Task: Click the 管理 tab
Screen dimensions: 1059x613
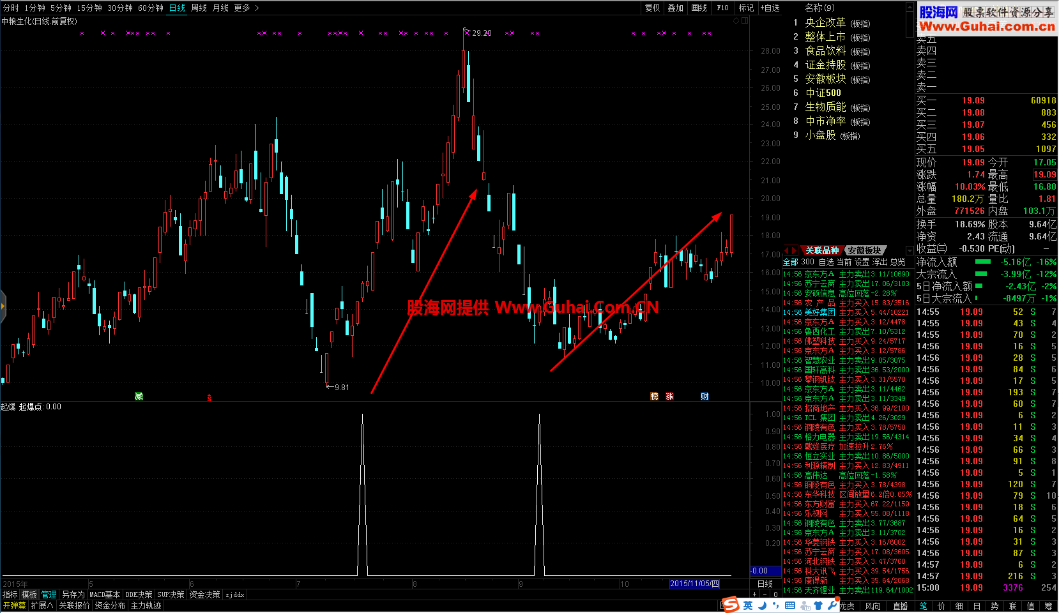Action: pos(49,594)
